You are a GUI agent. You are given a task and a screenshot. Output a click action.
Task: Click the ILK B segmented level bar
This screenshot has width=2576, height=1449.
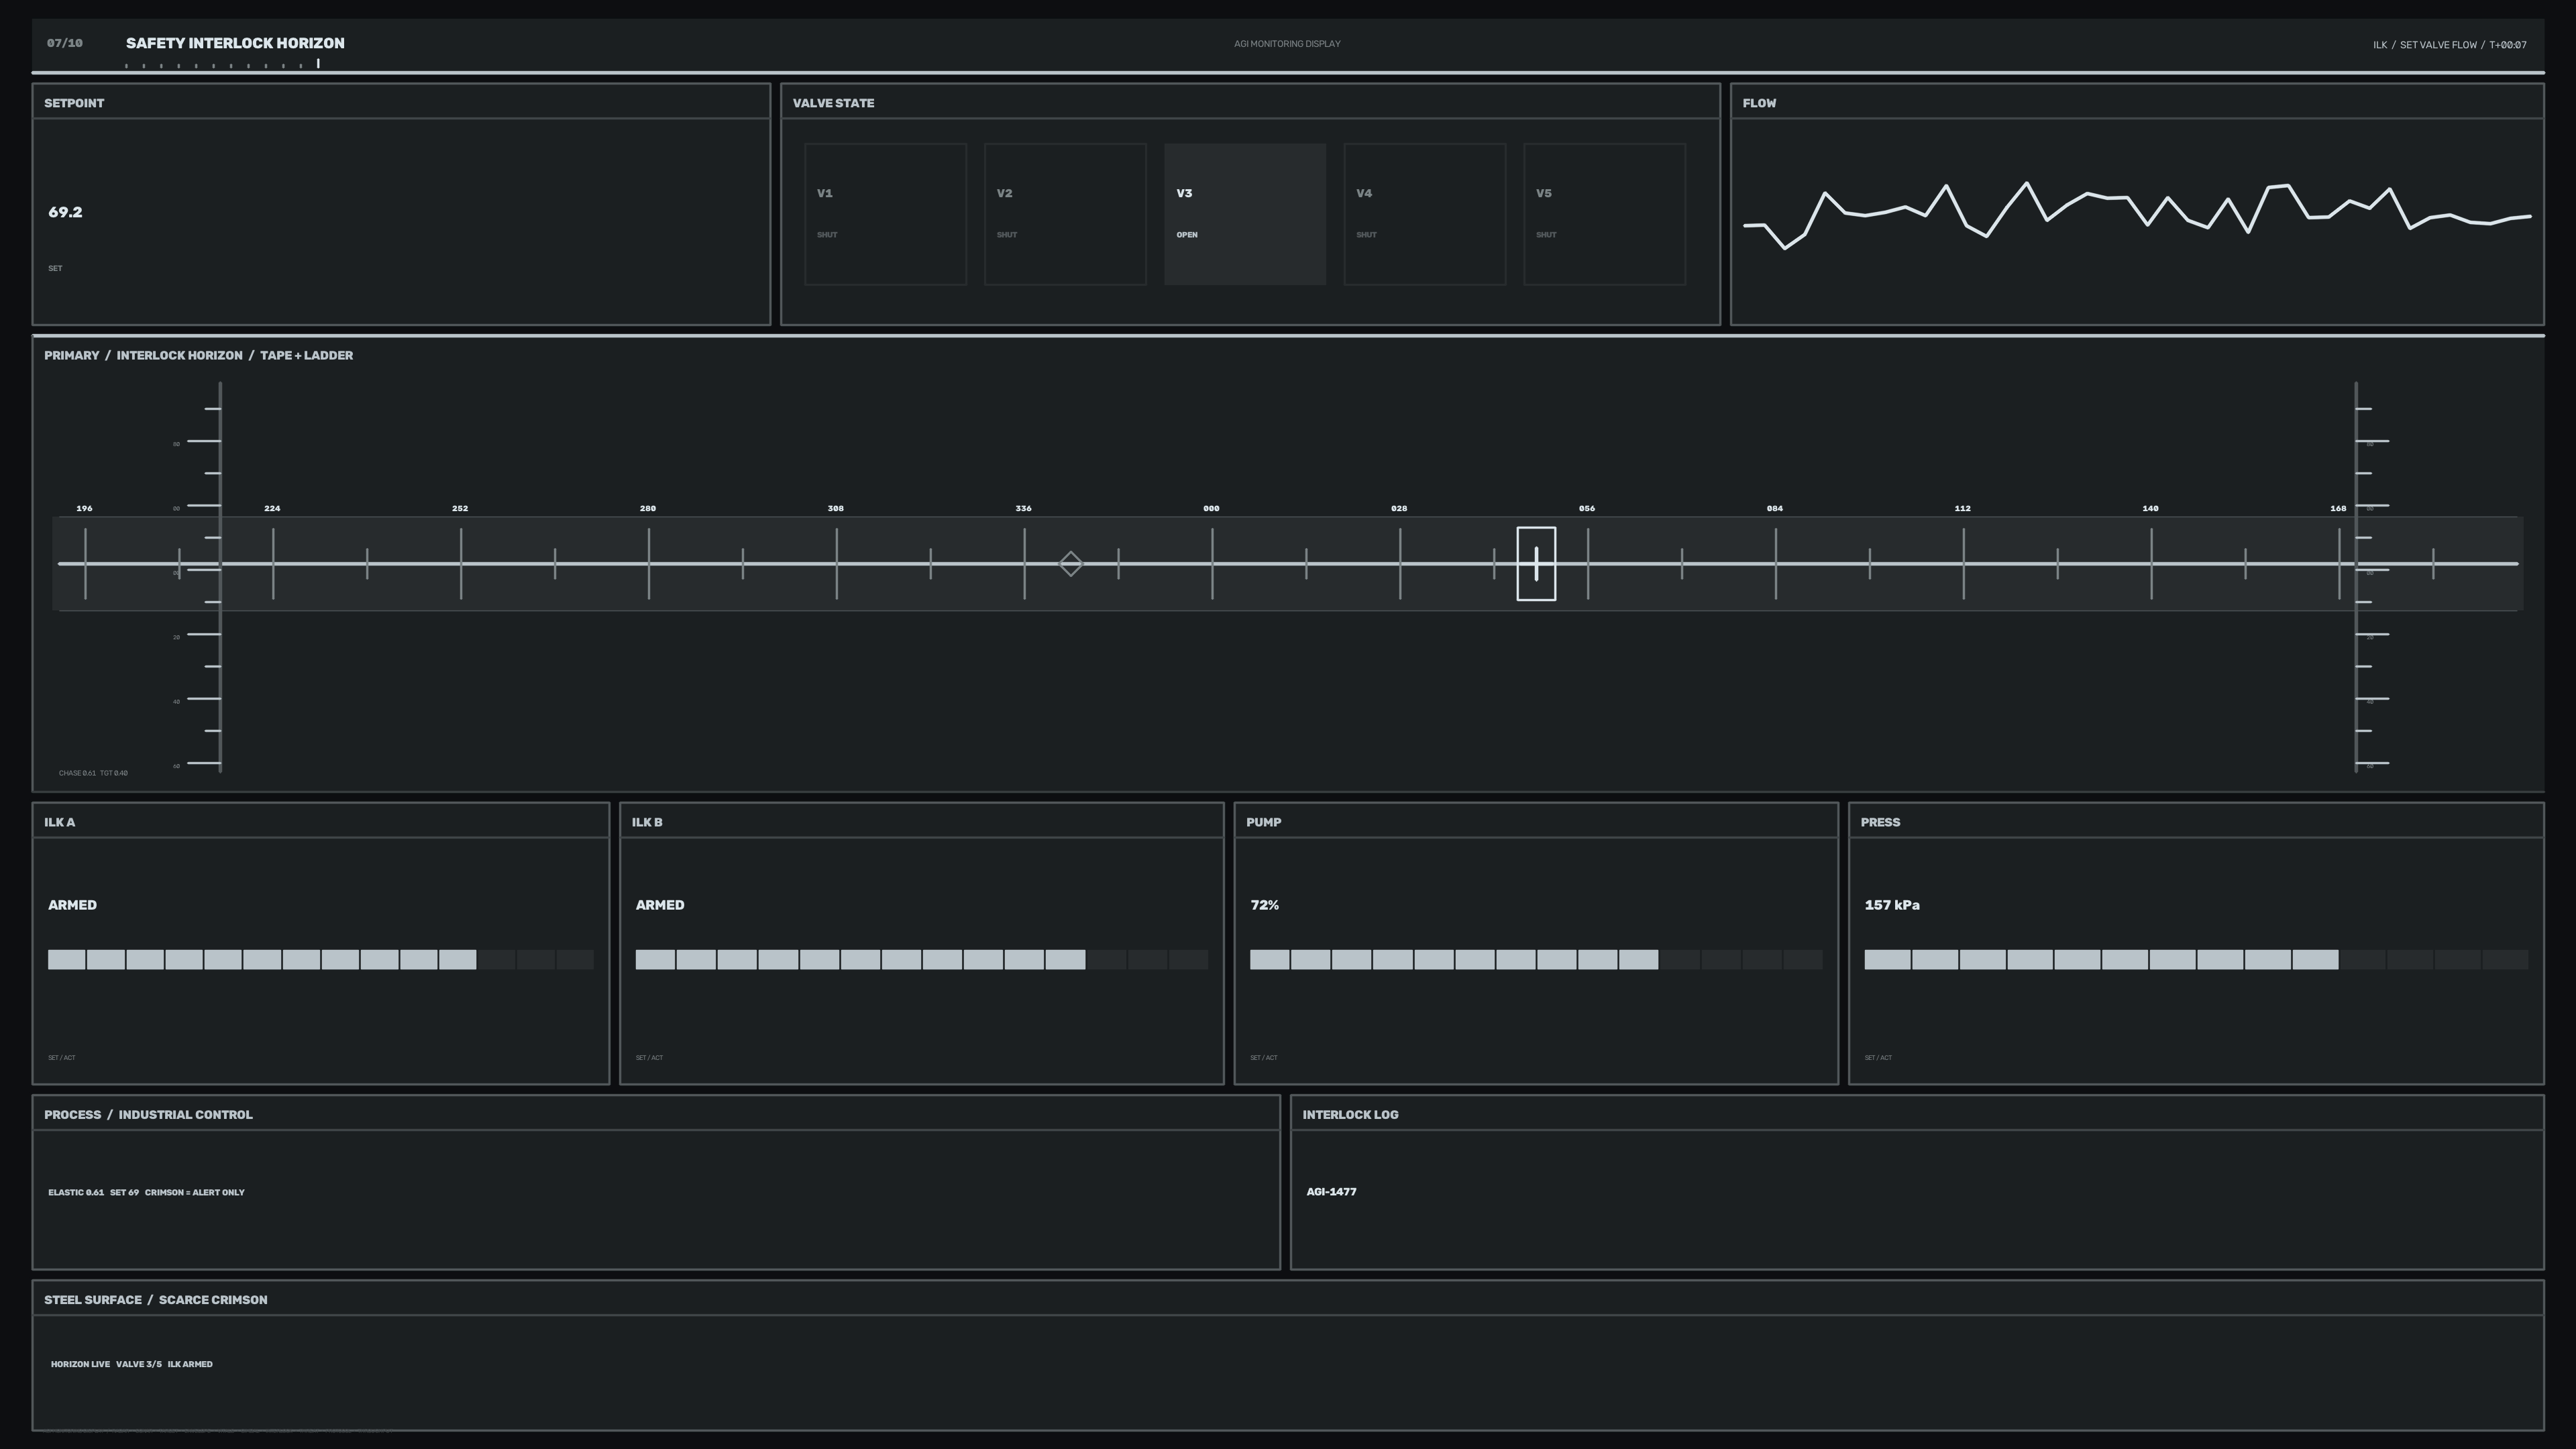pyautogui.click(x=921, y=960)
